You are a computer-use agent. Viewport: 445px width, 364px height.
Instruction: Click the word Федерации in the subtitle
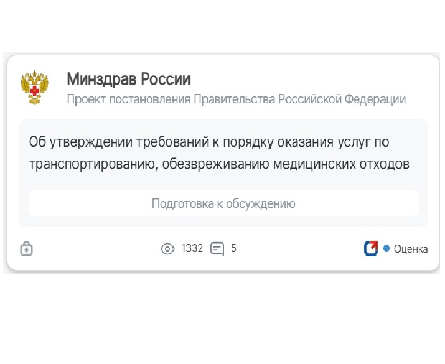point(375,100)
